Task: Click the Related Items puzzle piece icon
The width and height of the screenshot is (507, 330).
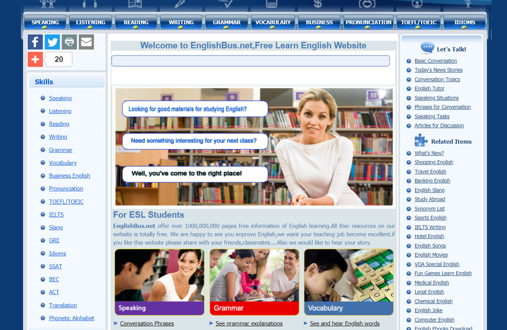Action: tap(421, 141)
